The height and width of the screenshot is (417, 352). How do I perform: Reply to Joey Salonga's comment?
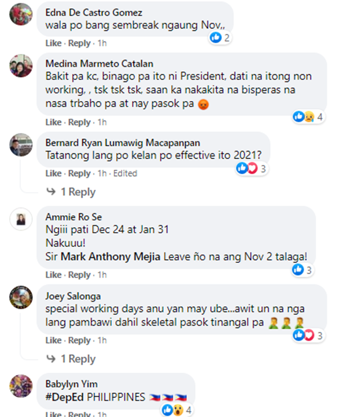79,340
